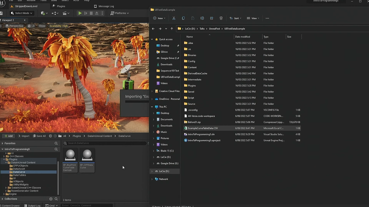Click the Stop button in Unreal toolbar
This screenshot has height=207, width=369.
[x=91, y=13]
